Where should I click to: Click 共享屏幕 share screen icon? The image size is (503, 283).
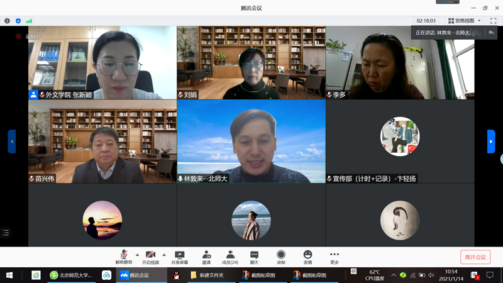[x=180, y=256]
